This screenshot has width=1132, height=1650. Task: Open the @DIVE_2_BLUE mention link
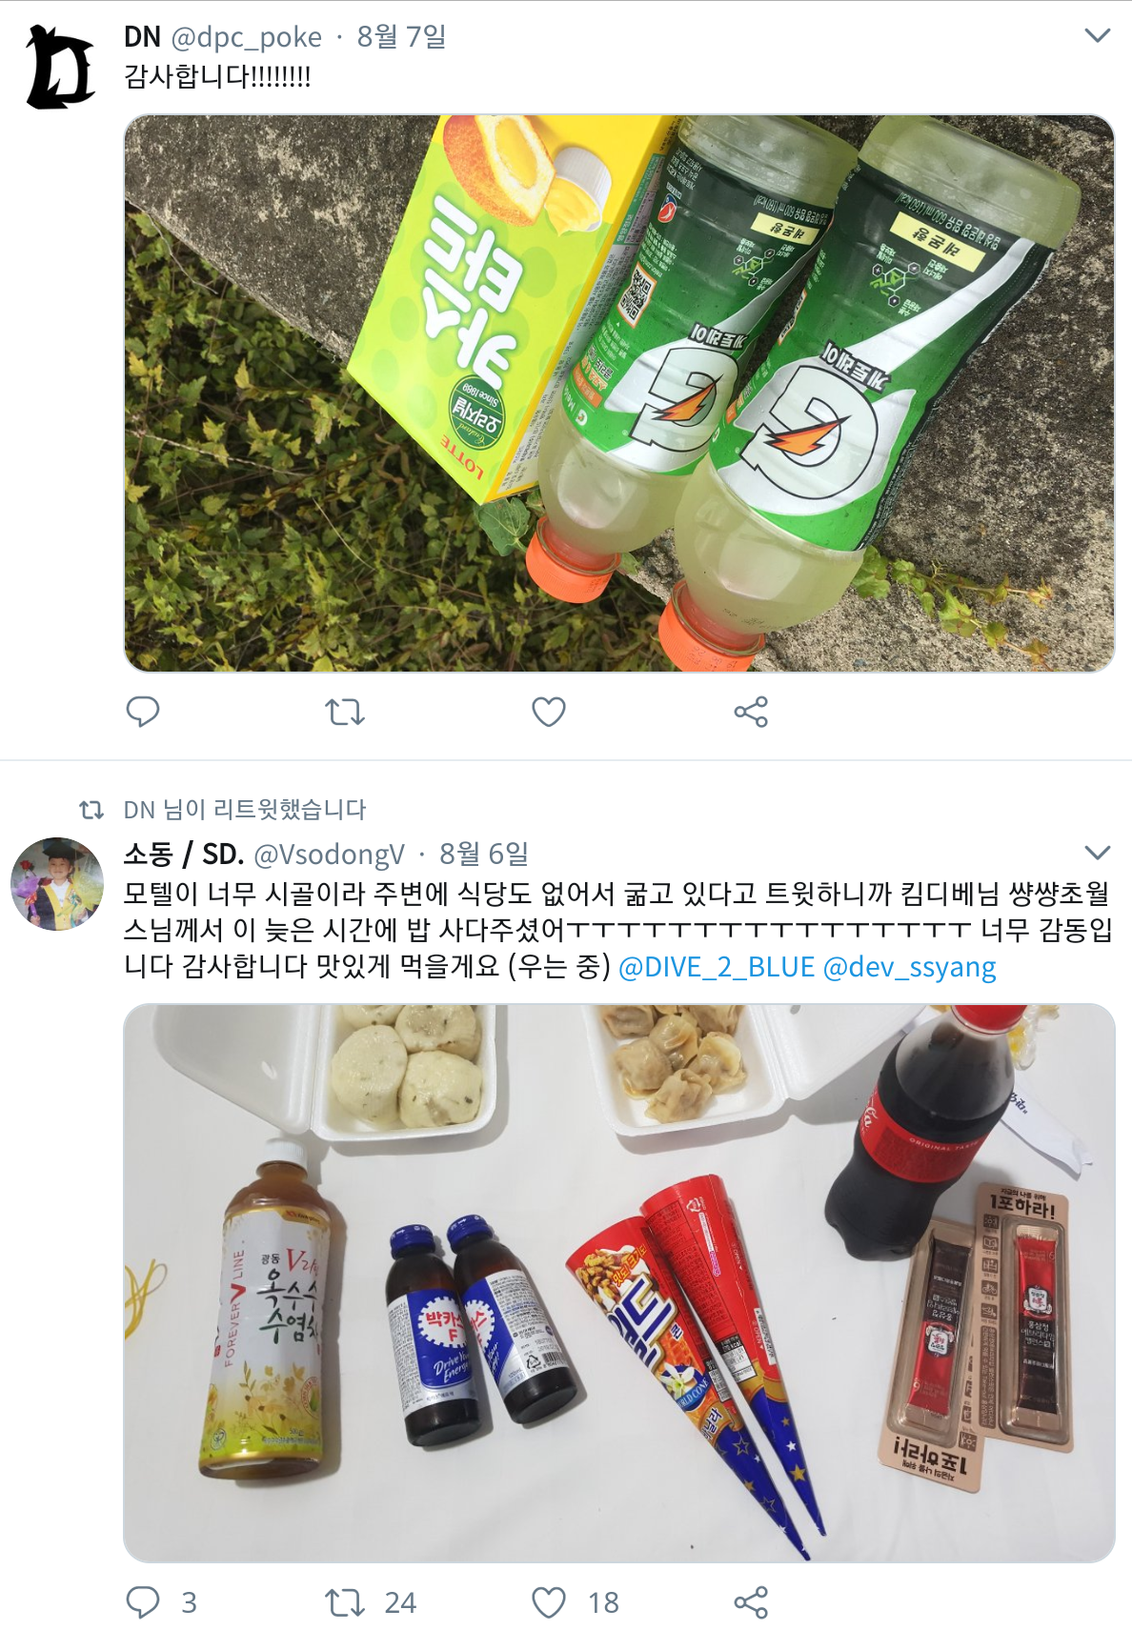pyautogui.click(x=717, y=967)
